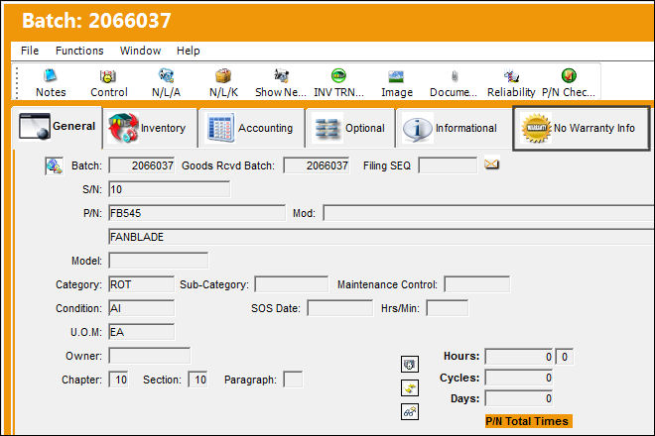Switch to the Accounting tab
655x436 pixels.
coord(252,128)
